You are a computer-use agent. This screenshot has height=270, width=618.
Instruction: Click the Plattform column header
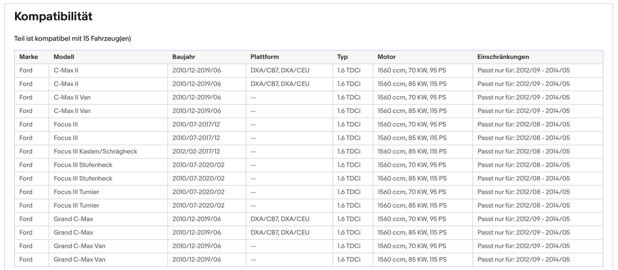click(x=264, y=57)
